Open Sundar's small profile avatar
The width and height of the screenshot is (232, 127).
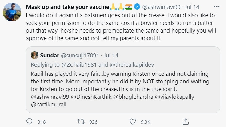35,55
